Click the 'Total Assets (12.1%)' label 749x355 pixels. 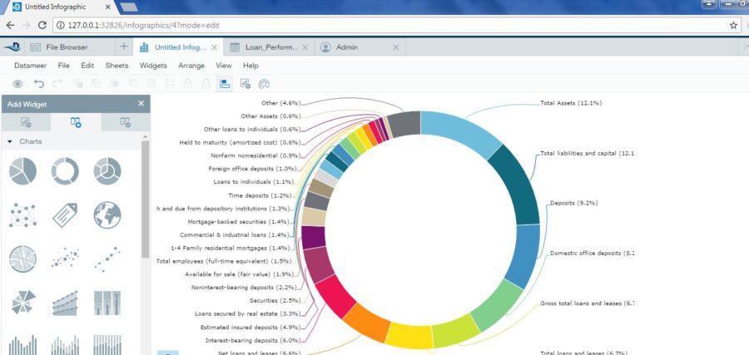click(x=571, y=103)
